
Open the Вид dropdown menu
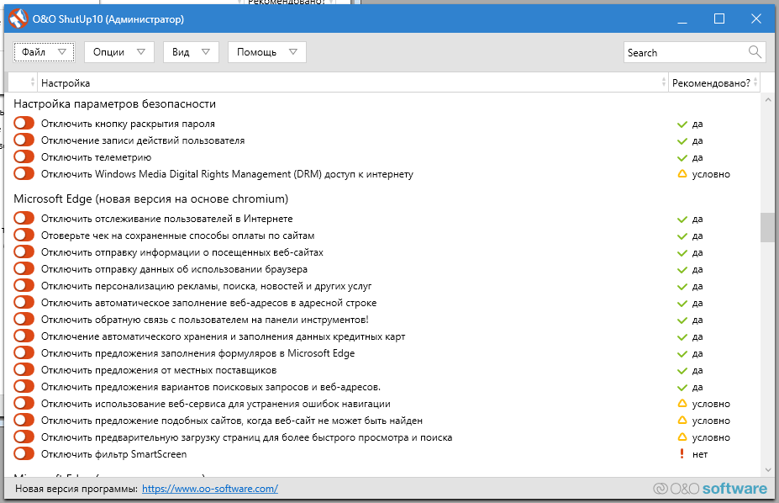[191, 52]
